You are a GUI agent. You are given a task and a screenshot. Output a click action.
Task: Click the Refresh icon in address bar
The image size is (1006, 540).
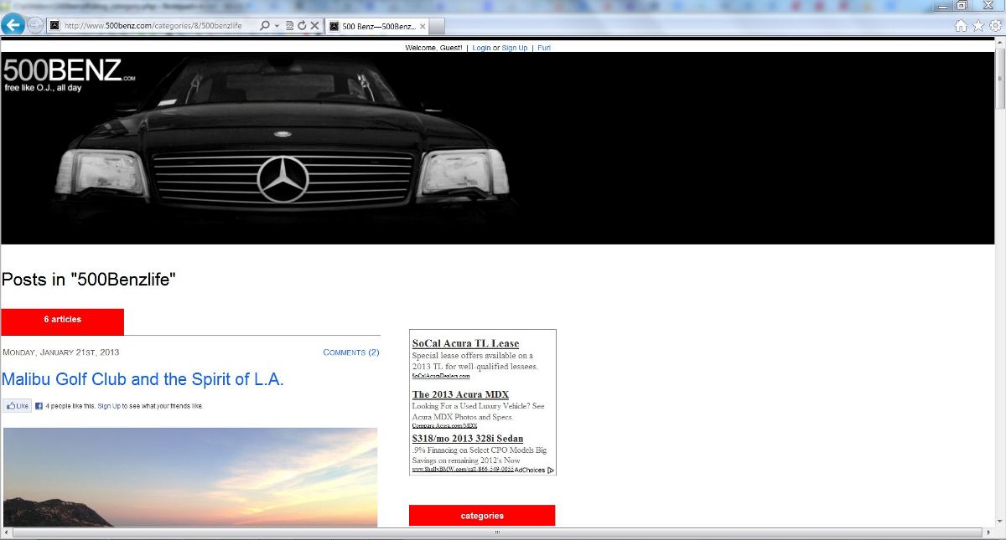pos(302,26)
